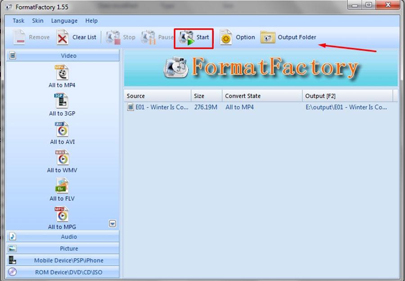Click the Convert State column header
This screenshot has width=405, height=281.
(x=262, y=96)
